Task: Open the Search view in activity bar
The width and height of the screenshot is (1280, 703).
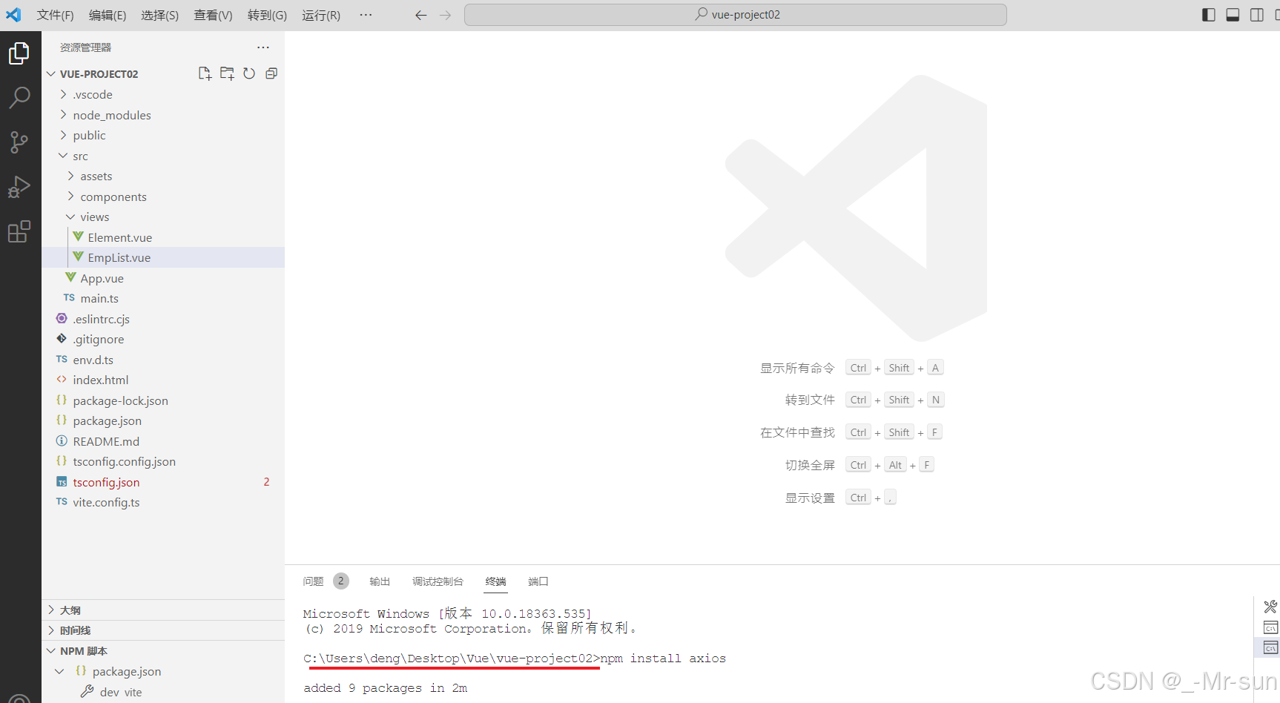Action: coord(19,97)
